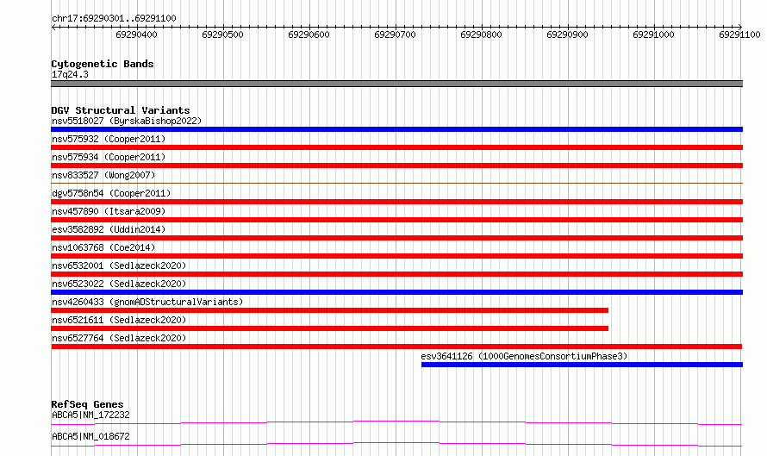Viewport: 767px width, 456px height.
Task: Open the RefSeq Genes track heading
Action: coord(87,404)
